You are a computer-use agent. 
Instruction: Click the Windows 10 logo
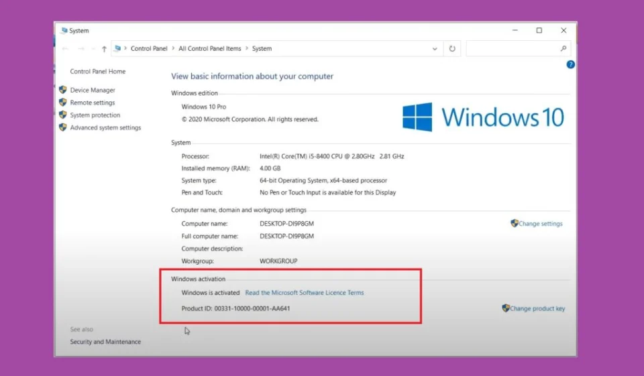point(483,117)
